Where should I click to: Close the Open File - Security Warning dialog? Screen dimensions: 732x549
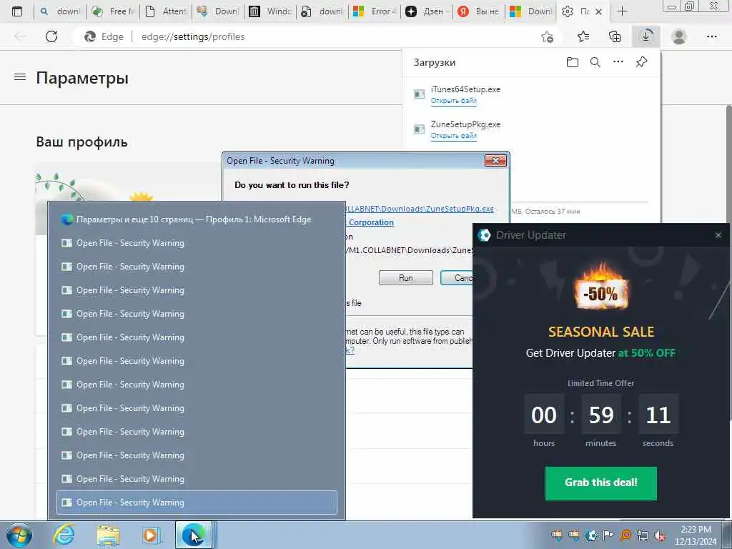click(x=496, y=161)
